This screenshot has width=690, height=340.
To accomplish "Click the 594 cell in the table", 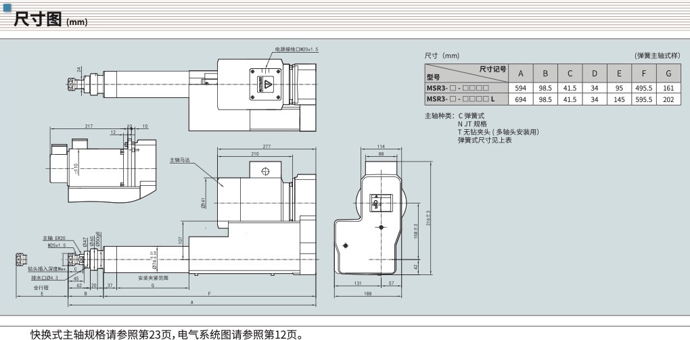I will click(521, 88).
